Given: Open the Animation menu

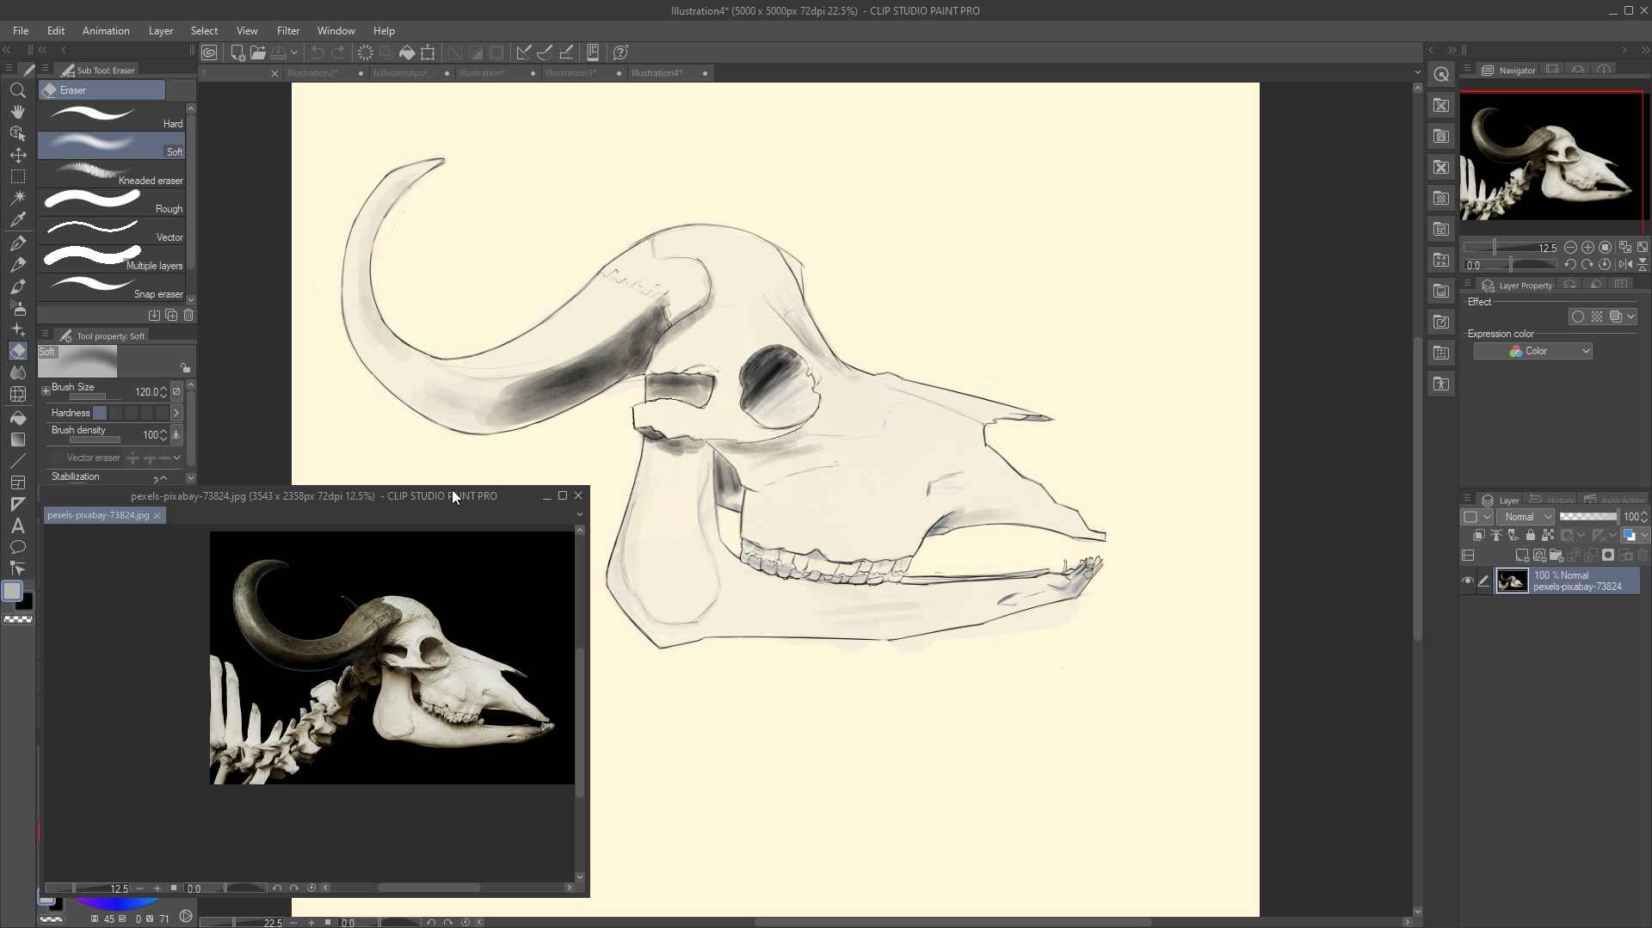Looking at the screenshot, I should [106, 31].
